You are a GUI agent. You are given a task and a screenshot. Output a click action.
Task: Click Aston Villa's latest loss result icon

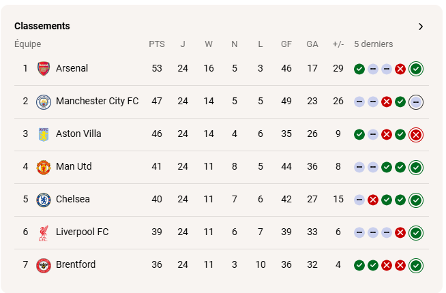pos(416,134)
